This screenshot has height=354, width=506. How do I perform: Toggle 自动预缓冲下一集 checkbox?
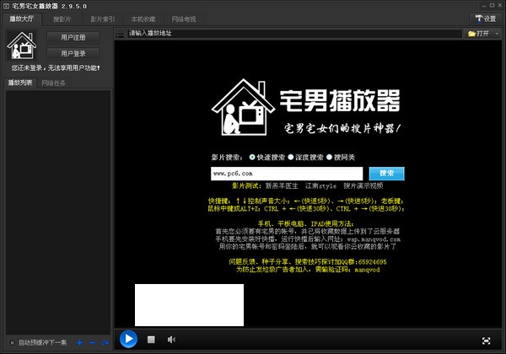tap(12, 343)
